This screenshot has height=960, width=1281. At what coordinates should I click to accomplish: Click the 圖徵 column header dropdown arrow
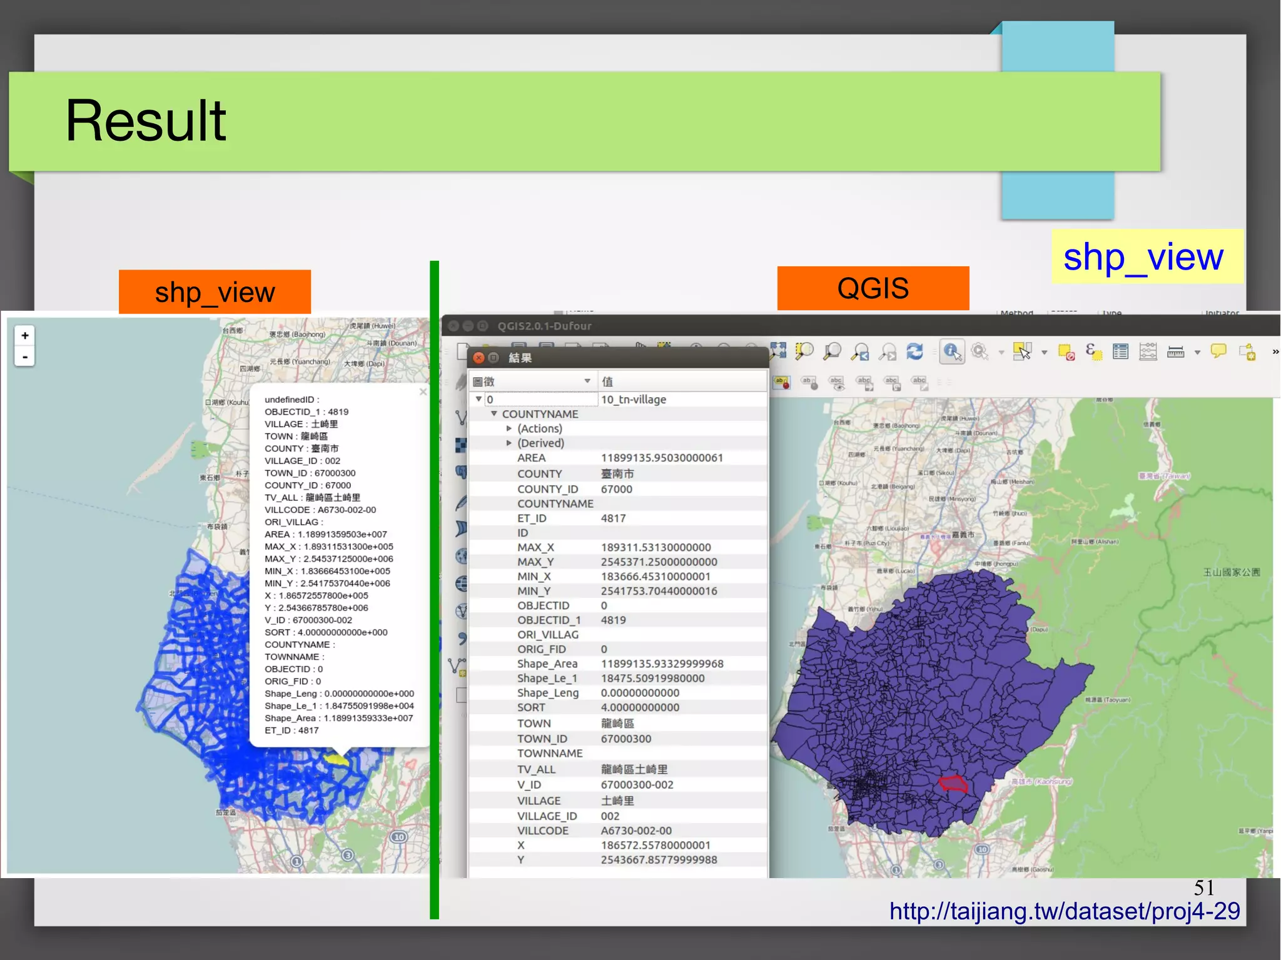point(587,381)
